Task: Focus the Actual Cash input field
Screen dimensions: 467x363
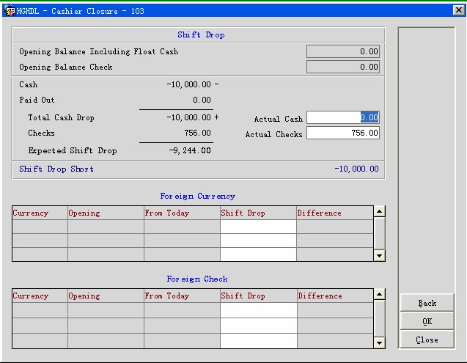Action: 342,117
